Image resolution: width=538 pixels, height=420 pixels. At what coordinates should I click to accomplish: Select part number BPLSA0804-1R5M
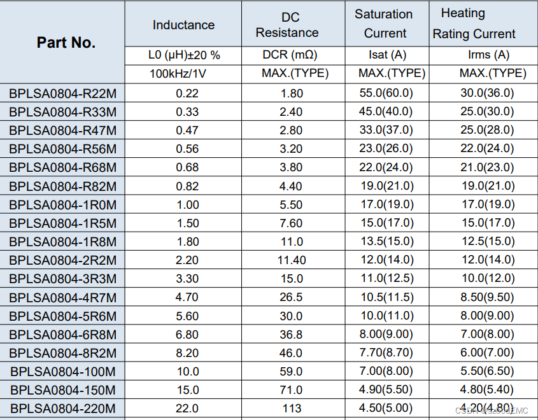(63, 223)
